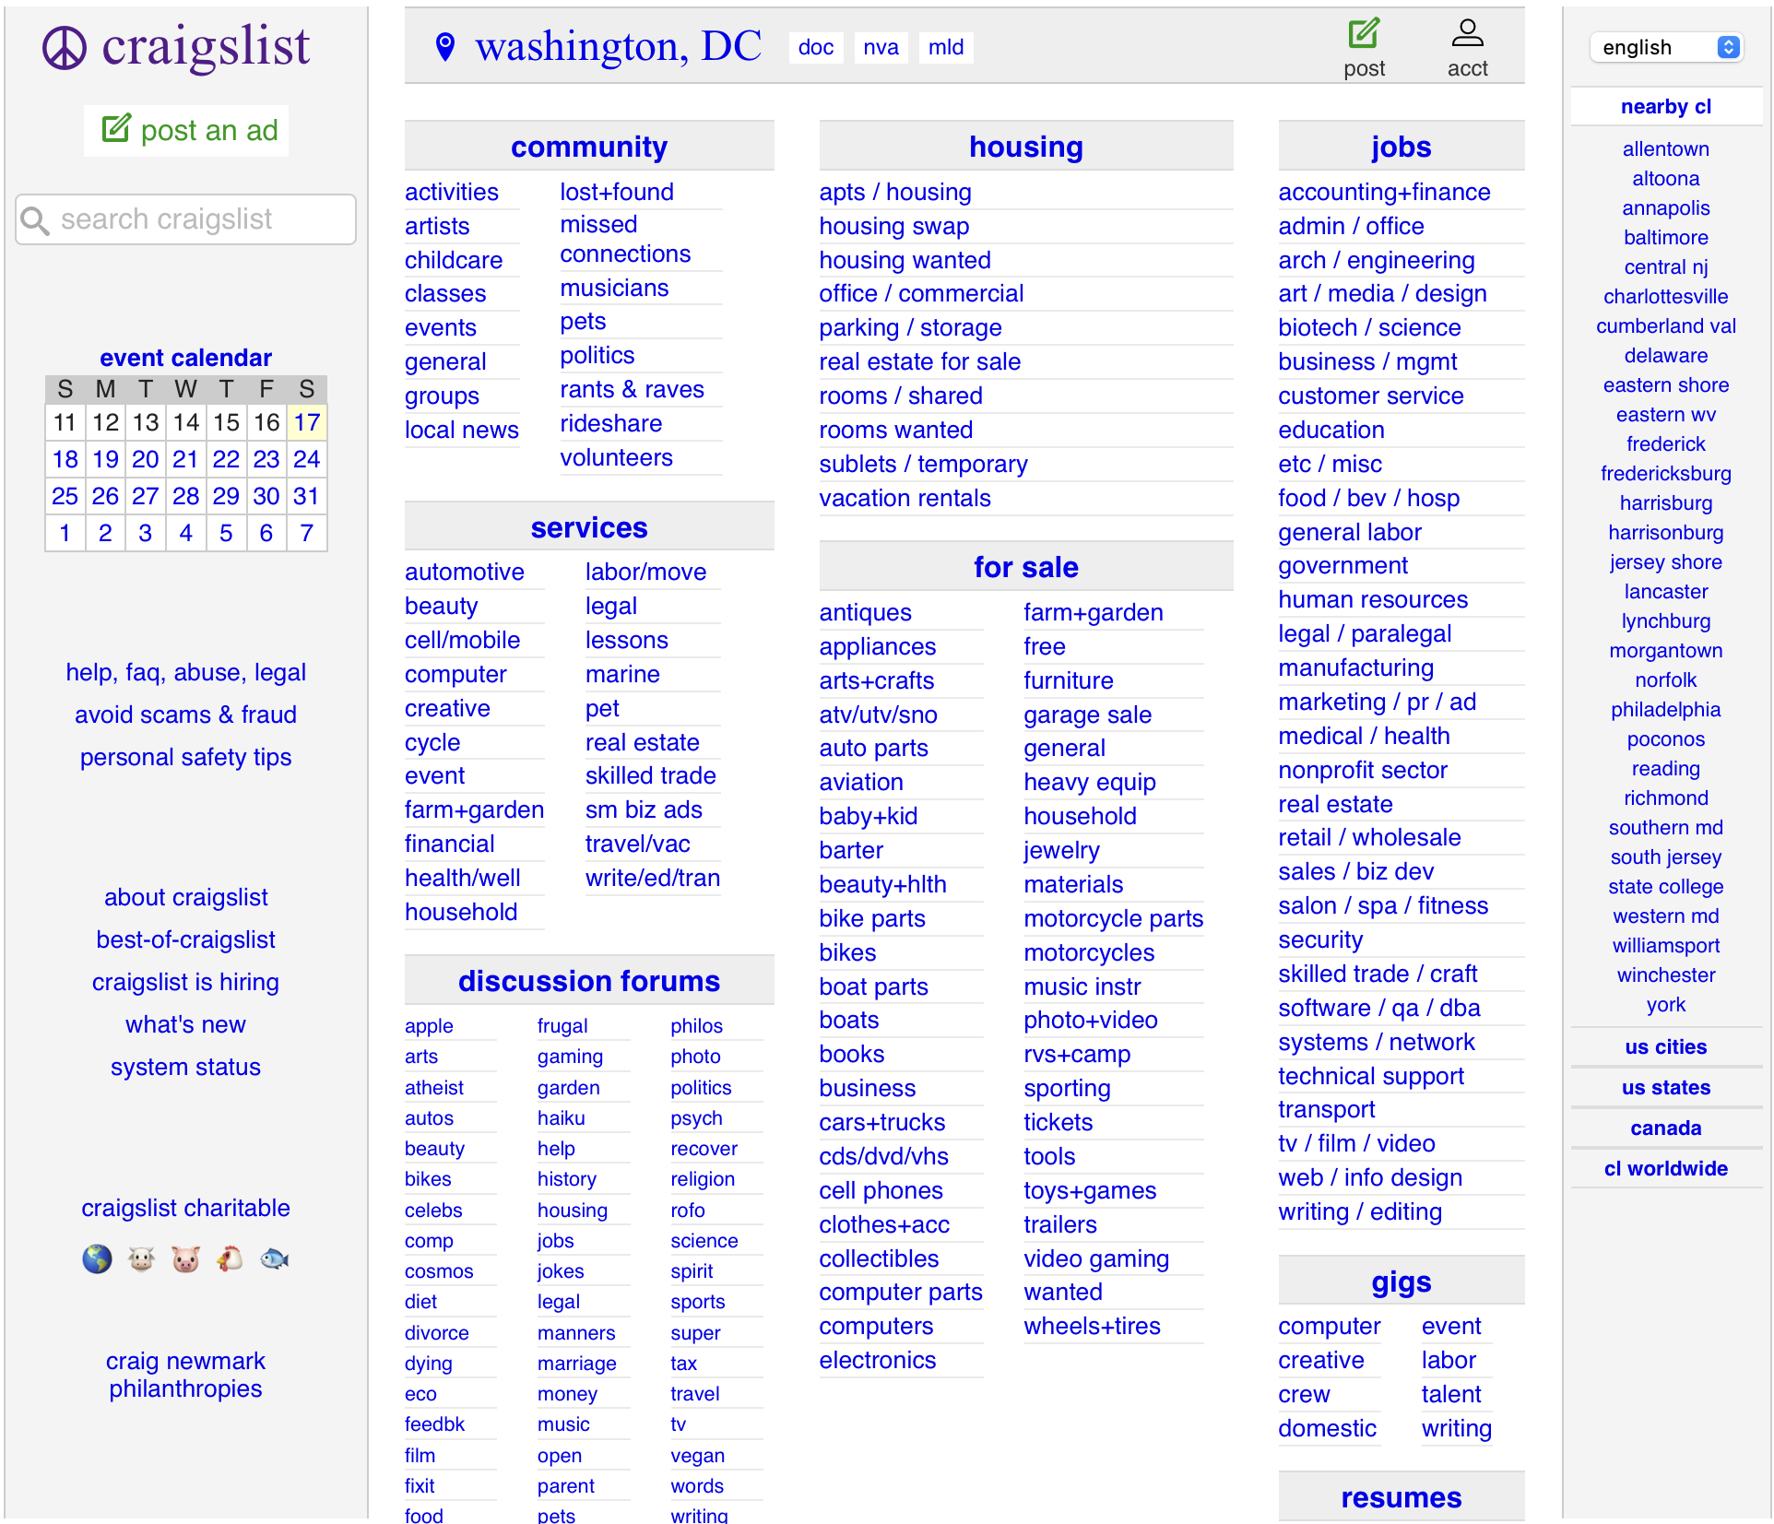Image resolution: width=1774 pixels, height=1524 pixels.
Task: Open the talent gigs link
Action: click(x=1450, y=1395)
